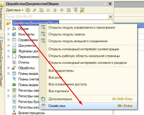
Task: Select the Бизнес-процессы tree item
Action: tap(32, 113)
